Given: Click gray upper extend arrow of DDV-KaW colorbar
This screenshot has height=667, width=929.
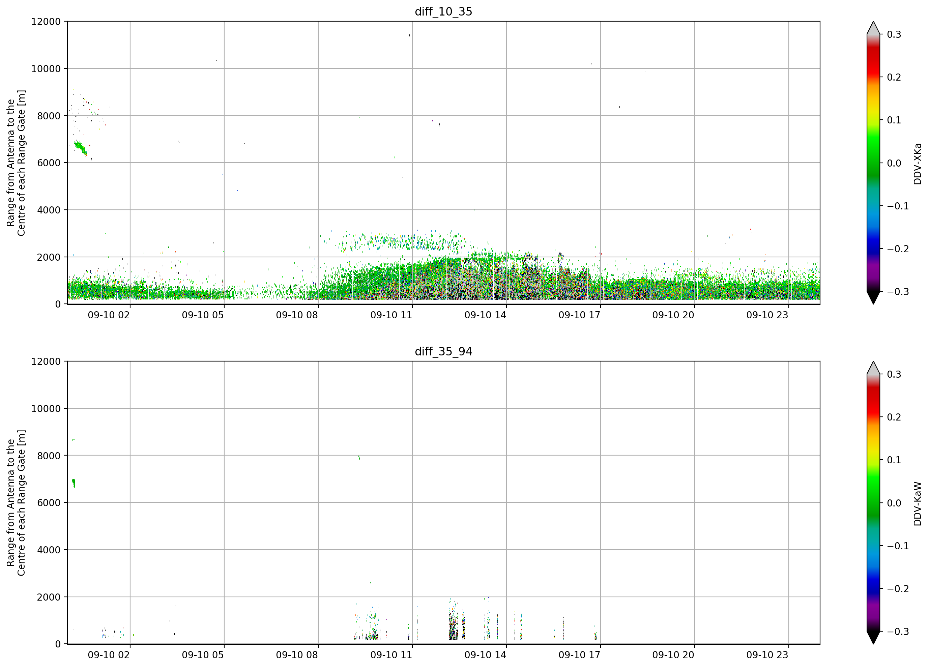Looking at the screenshot, I should pos(873,368).
